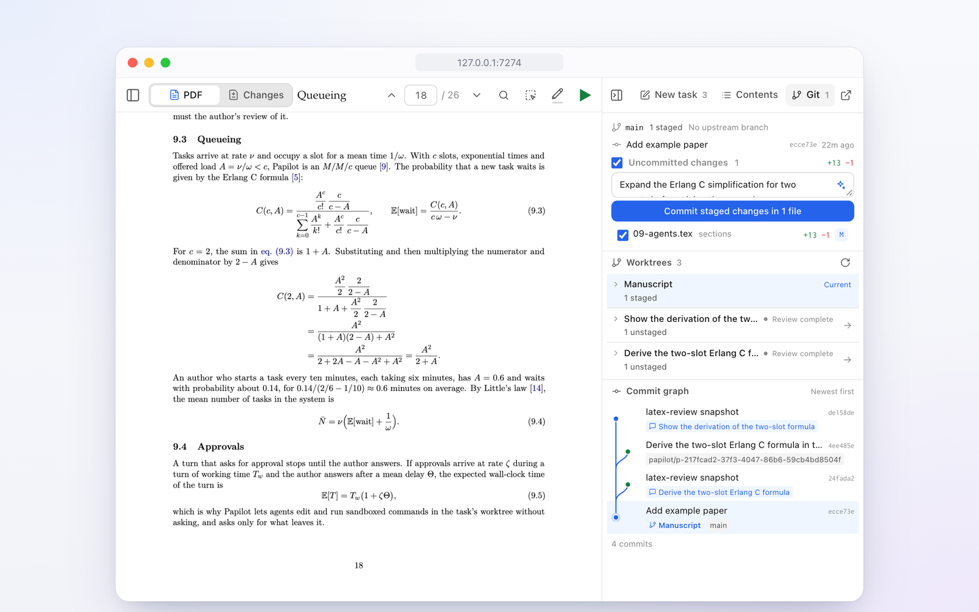Image resolution: width=979 pixels, height=612 pixels.
Task: Toggle the 'Newest first' commit ordering
Action: point(832,392)
